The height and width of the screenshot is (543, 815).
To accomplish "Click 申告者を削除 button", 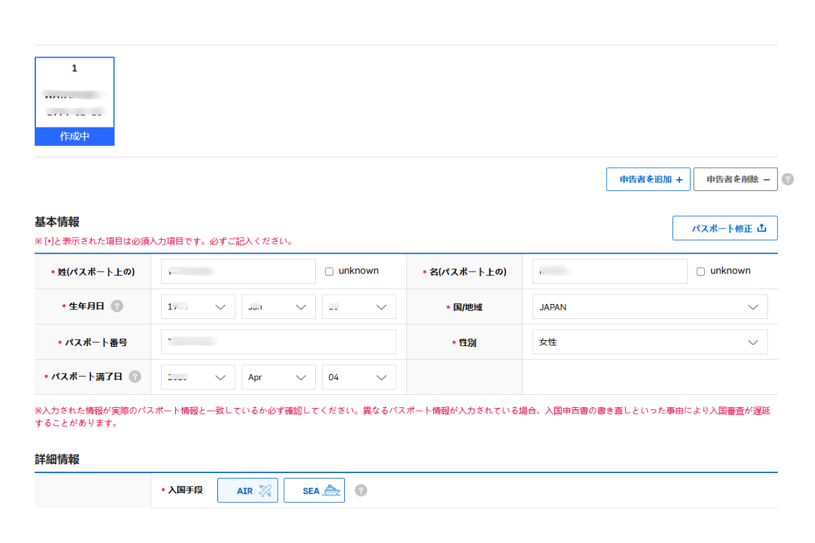I will pos(735,180).
